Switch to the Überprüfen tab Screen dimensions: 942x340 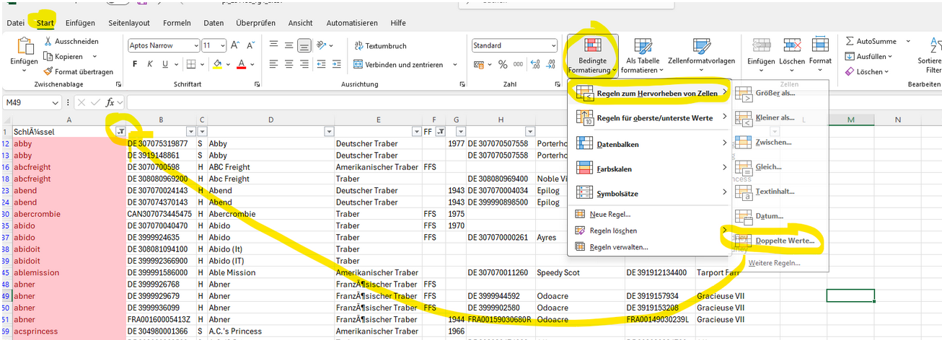click(x=256, y=23)
